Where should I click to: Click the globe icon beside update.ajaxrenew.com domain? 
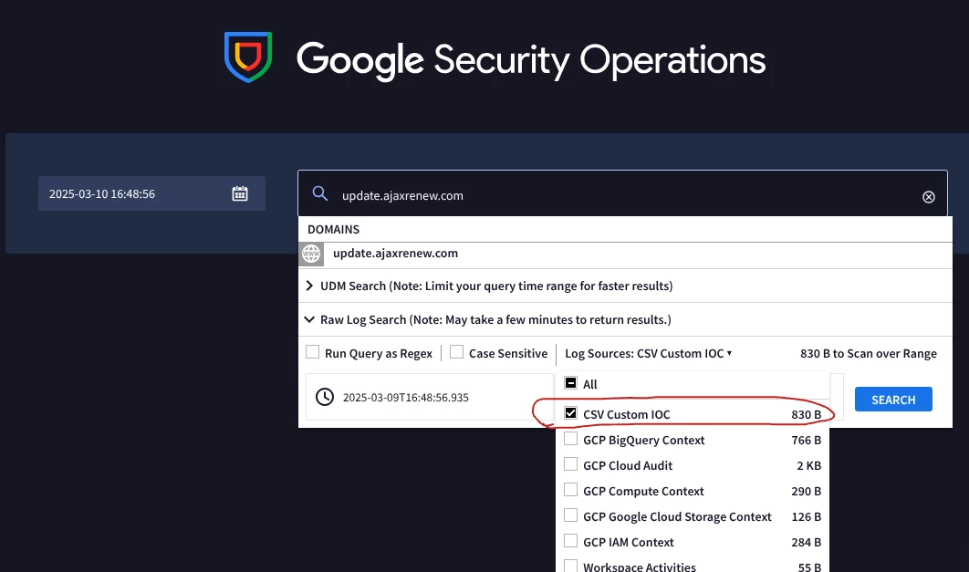[311, 254]
